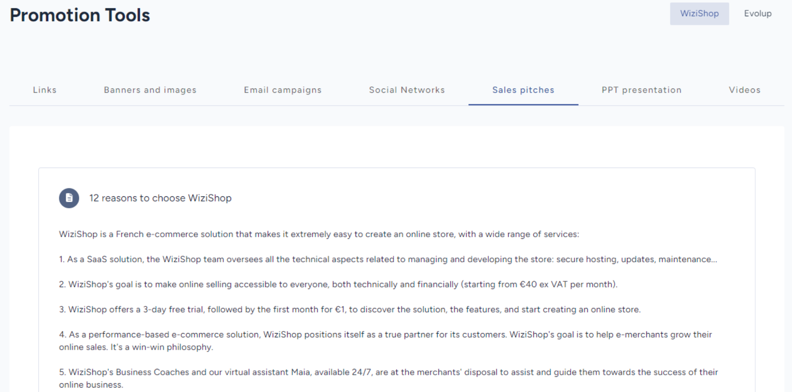The width and height of the screenshot is (792, 392).
Task: Go to the Email campaigns tab
Action: tap(283, 90)
